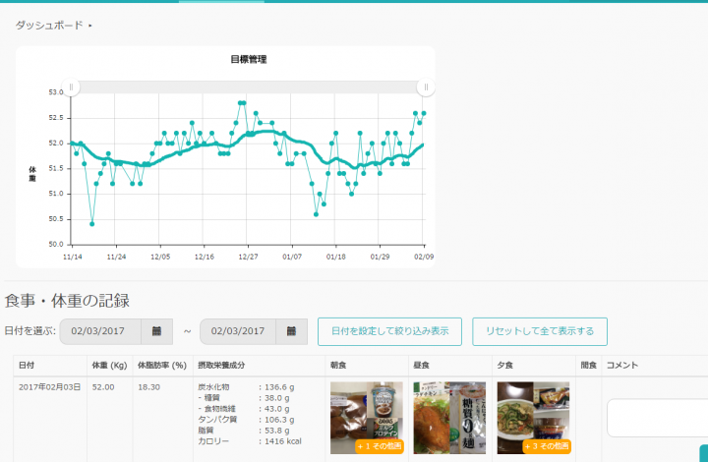Image resolution: width=708 pixels, height=462 pixels.
Task: Click the 目標管理 chart title
Action: (x=249, y=60)
